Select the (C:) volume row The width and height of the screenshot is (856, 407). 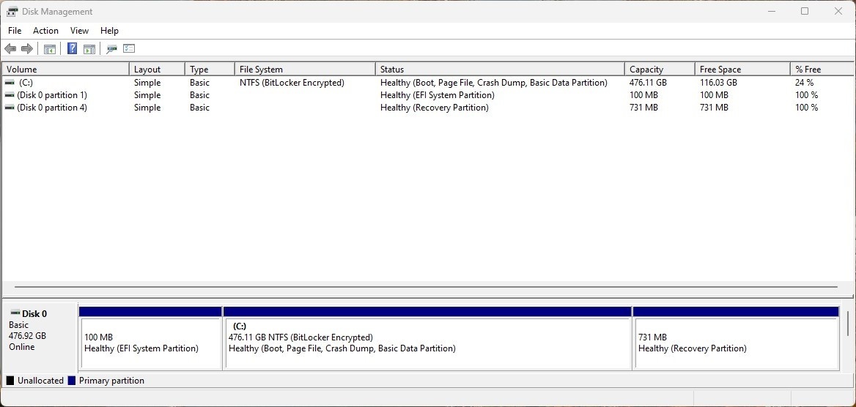point(427,83)
